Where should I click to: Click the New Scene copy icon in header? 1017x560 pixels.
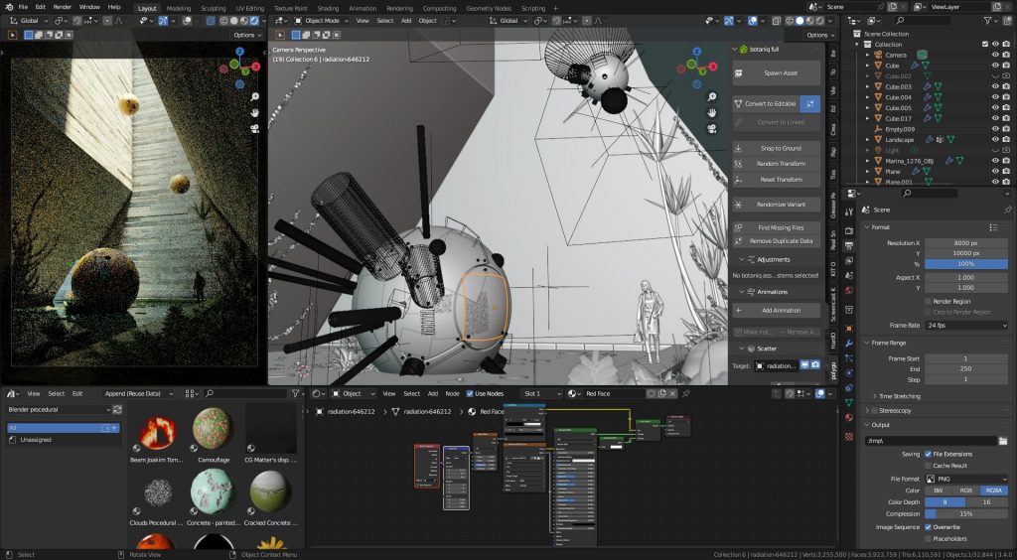click(893, 7)
